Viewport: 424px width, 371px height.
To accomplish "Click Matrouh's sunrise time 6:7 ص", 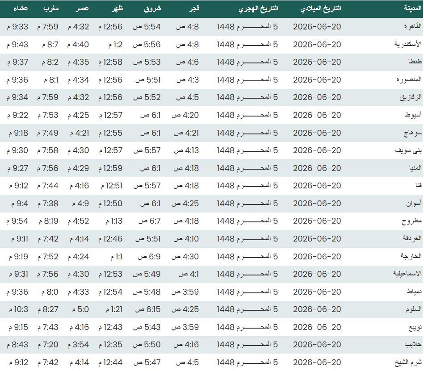I will (150, 221).
